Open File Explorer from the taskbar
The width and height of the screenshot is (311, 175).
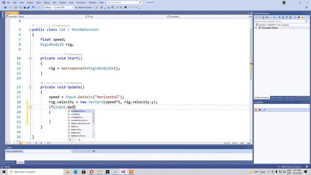tap(68, 172)
